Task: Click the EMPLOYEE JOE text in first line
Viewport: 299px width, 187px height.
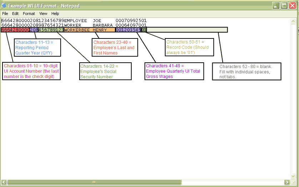Action: 82,21
